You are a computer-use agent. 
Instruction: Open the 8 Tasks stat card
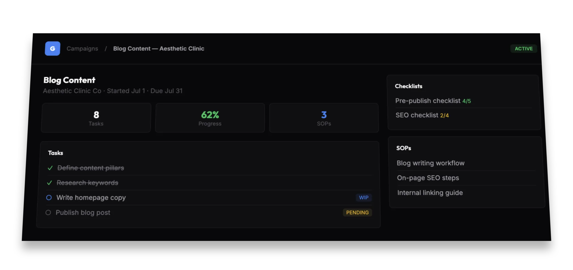click(x=96, y=118)
